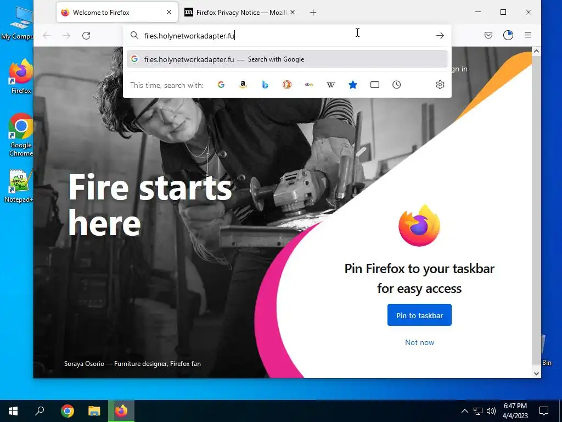The image size is (562, 422).
Task: Select the 'Search with Google' suggestion
Action: click(x=287, y=59)
